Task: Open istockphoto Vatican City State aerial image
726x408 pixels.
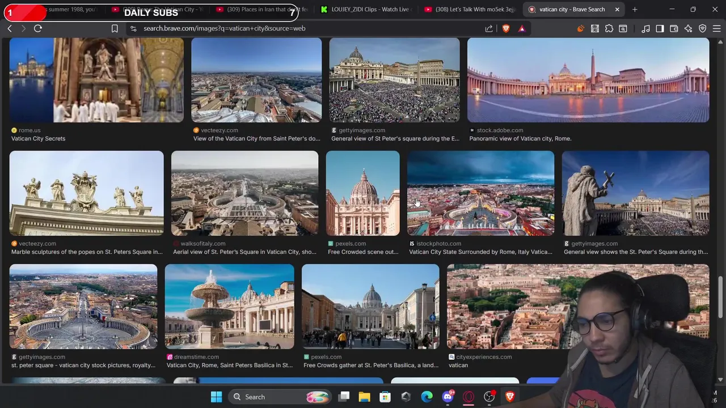Action: pyautogui.click(x=480, y=193)
